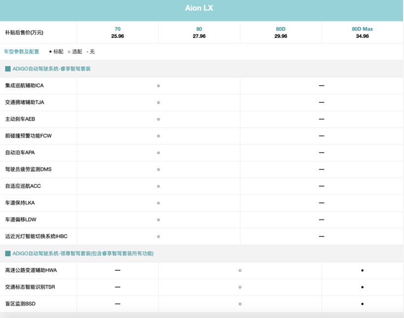Viewport: 404px width, 318px height.
Task: Click the 标配 legend entry
Action: click(56, 52)
